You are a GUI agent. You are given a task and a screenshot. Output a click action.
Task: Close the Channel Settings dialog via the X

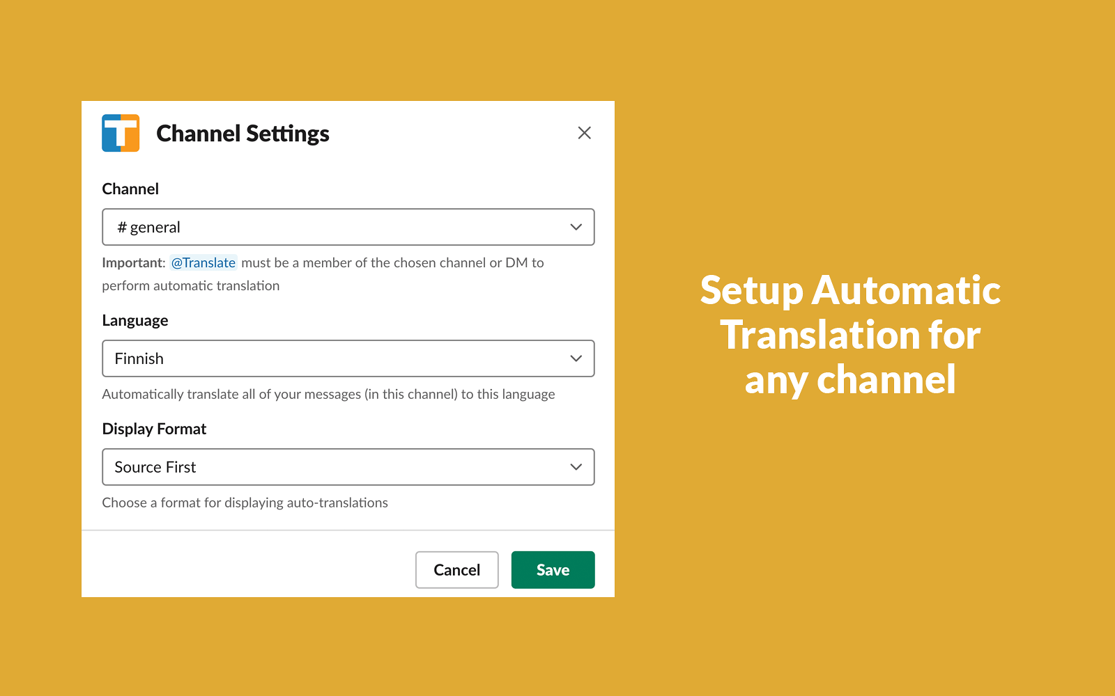tap(584, 132)
